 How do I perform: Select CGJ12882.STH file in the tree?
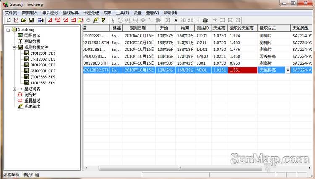[42, 59]
